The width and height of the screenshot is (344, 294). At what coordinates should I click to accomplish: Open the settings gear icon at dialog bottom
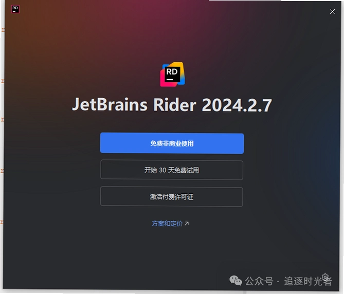click(x=325, y=277)
